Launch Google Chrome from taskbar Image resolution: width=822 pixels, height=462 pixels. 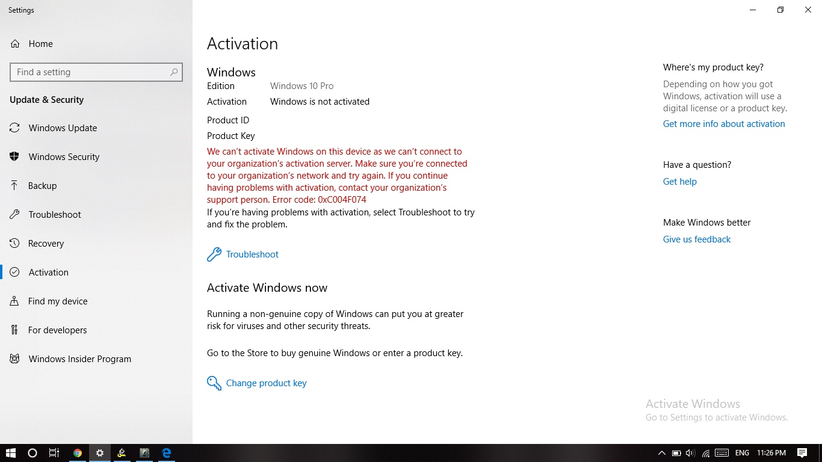(x=78, y=453)
